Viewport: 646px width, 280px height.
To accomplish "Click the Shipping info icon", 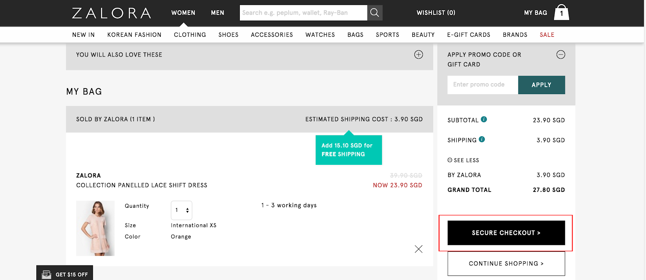I will (x=482, y=139).
